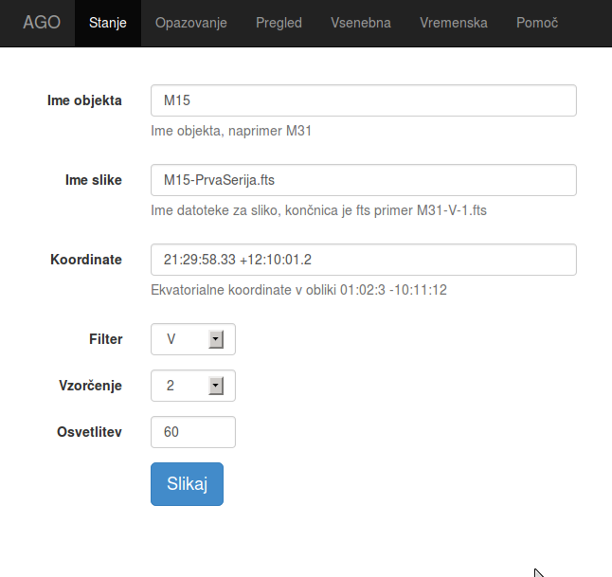The width and height of the screenshot is (612, 577).
Task: Switch to the Stanje tab
Action: 107,23
